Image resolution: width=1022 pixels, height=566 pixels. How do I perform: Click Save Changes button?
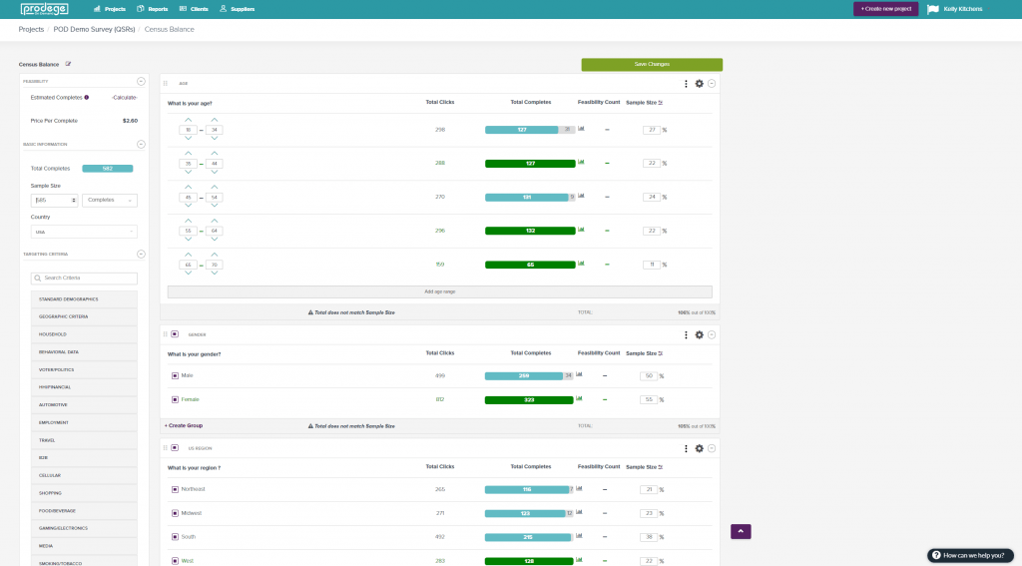click(x=652, y=64)
